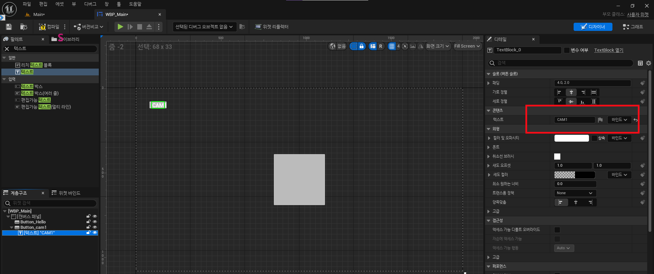Click the preview background image icon
The width and height of the screenshot is (654, 274).
tap(413, 46)
